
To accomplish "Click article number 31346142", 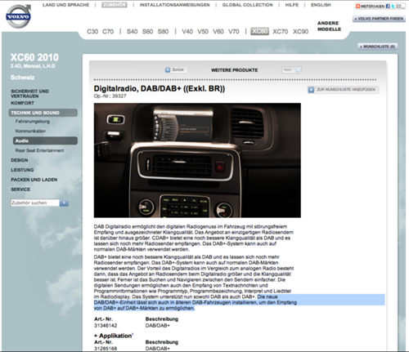I will [106, 326].
